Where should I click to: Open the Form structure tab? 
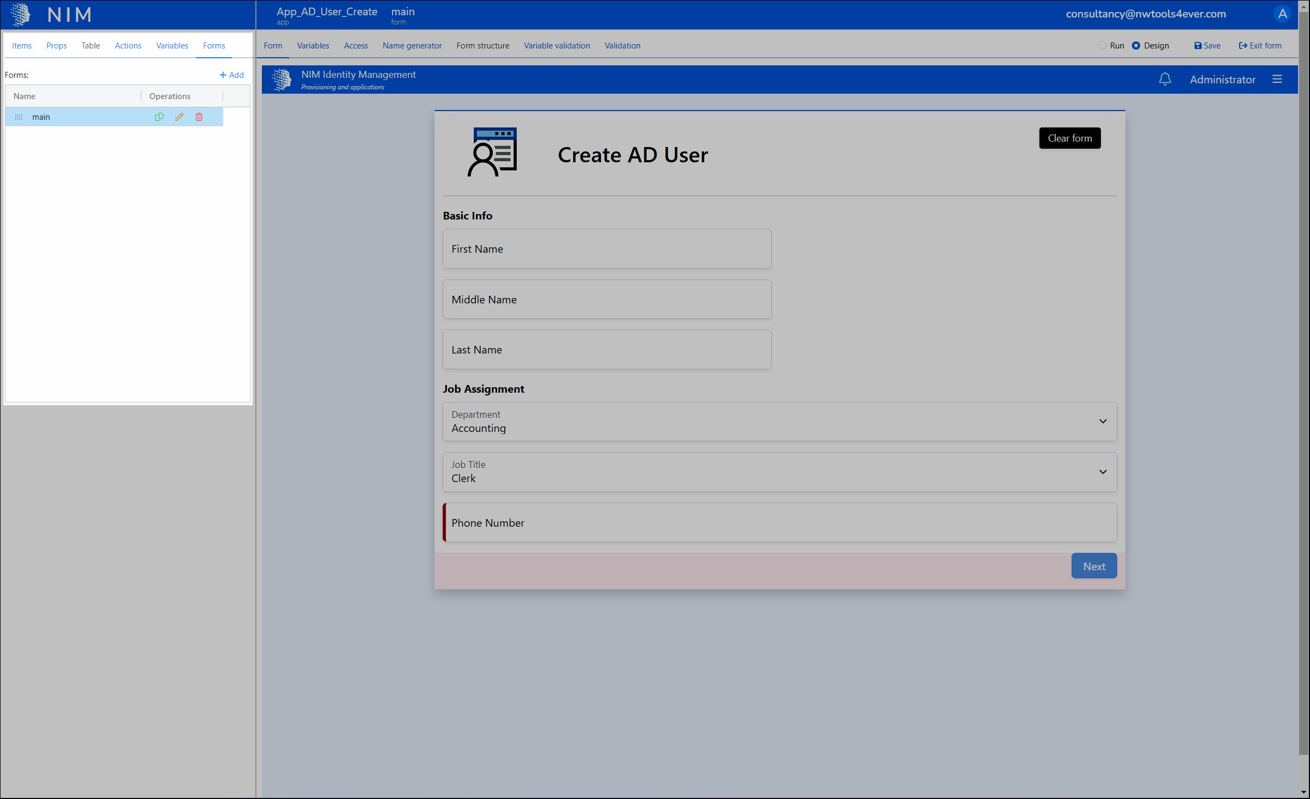coord(482,46)
